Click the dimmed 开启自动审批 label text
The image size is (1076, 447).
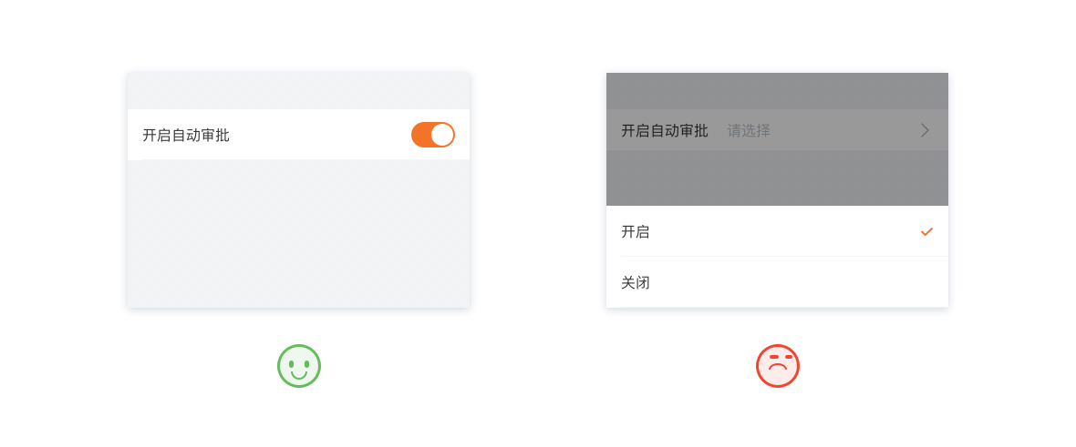pyautogui.click(x=665, y=130)
